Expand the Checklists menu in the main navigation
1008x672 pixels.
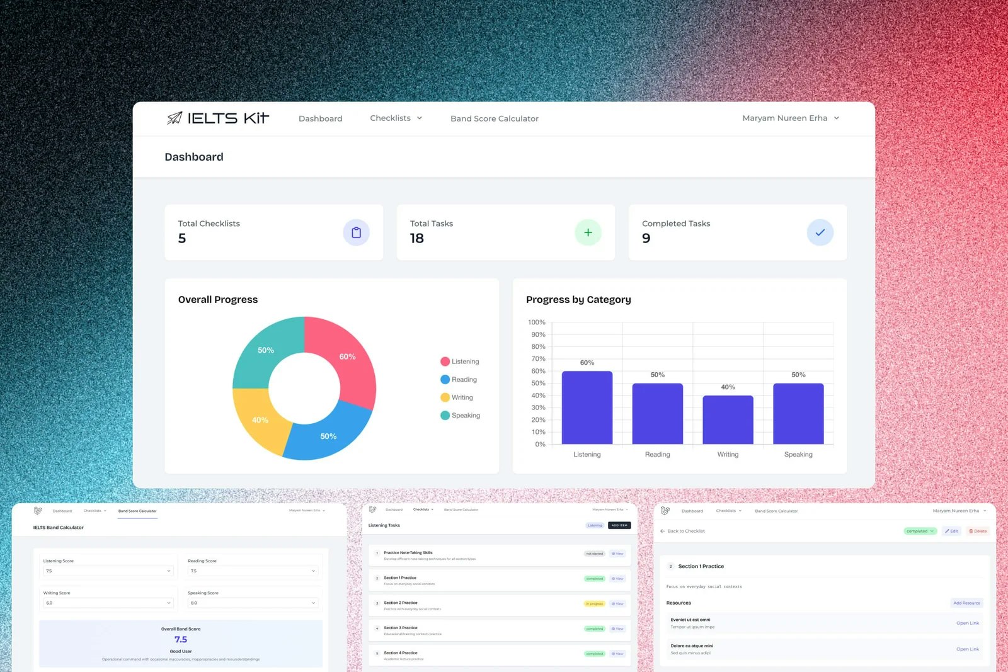pyautogui.click(x=396, y=118)
